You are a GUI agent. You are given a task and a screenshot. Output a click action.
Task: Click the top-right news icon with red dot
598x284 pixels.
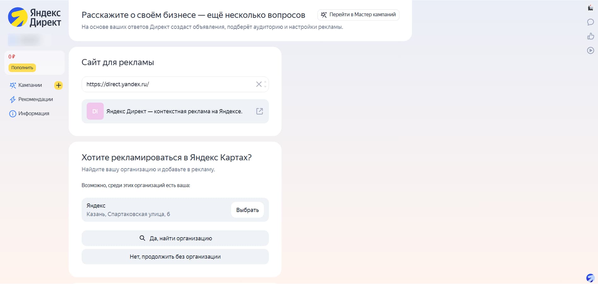point(590,8)
